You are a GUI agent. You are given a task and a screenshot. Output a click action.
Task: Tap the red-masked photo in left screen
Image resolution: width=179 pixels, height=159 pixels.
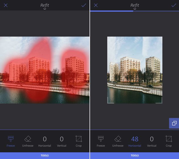(45, 70)
